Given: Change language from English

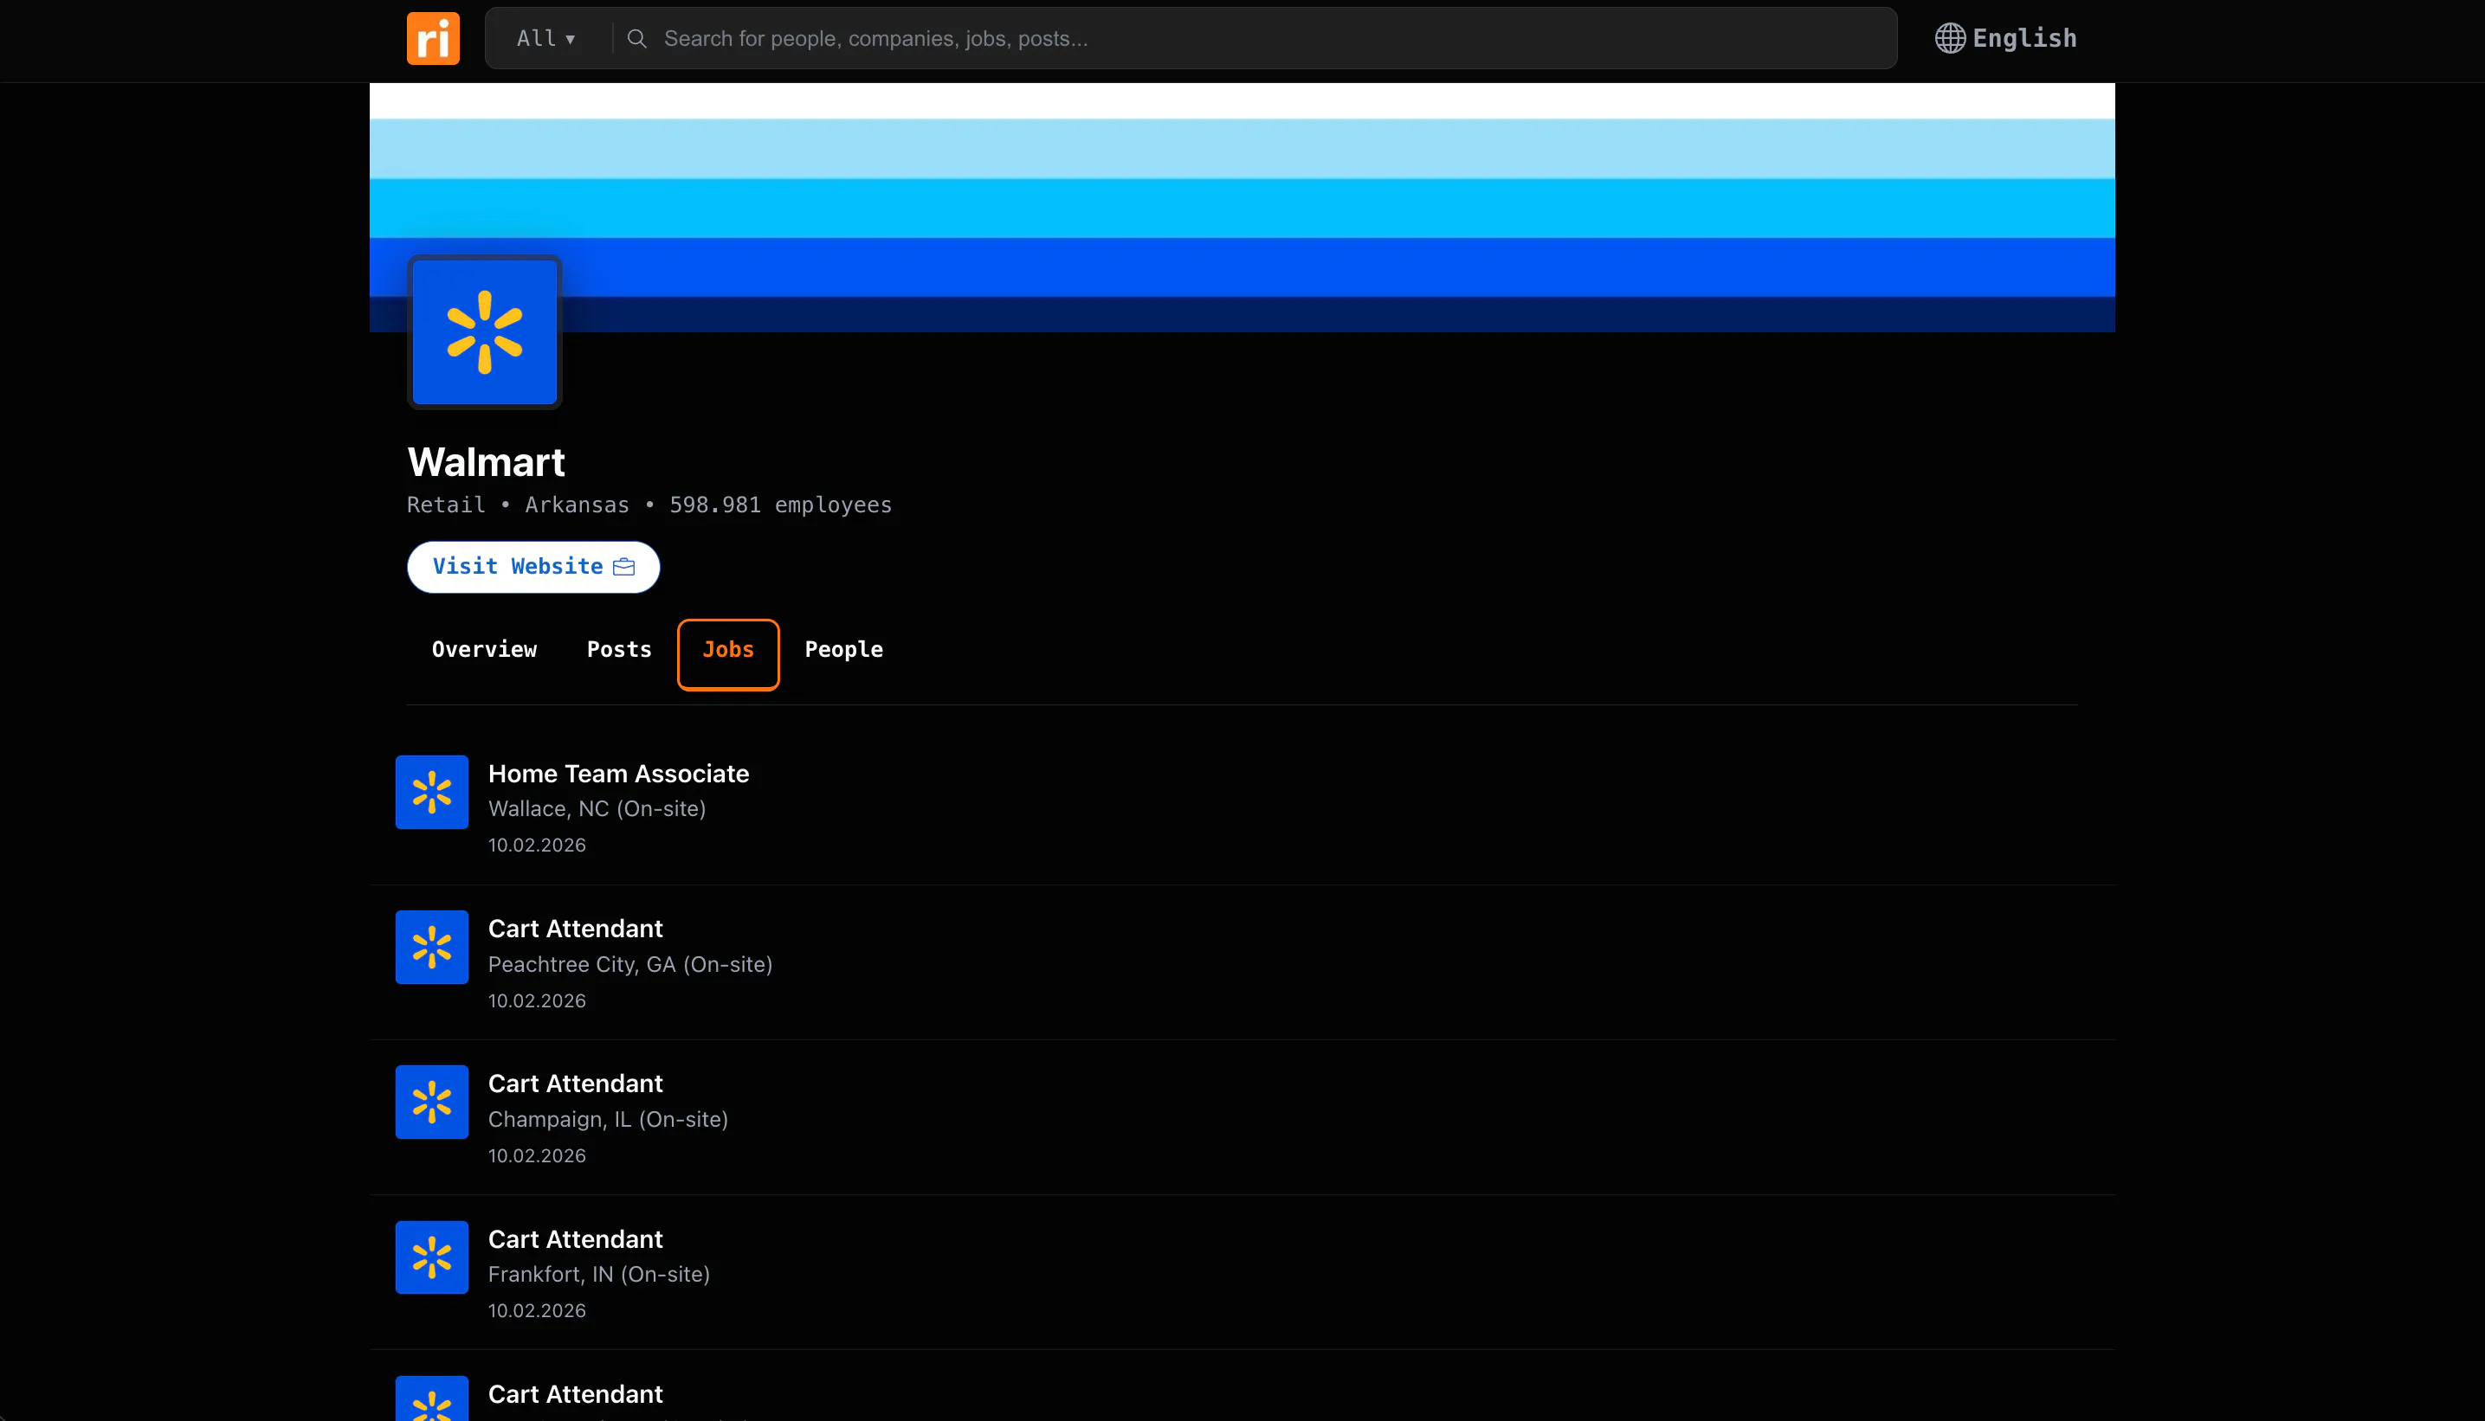Looking at the screenshot, I should (x=2006, y=38).
